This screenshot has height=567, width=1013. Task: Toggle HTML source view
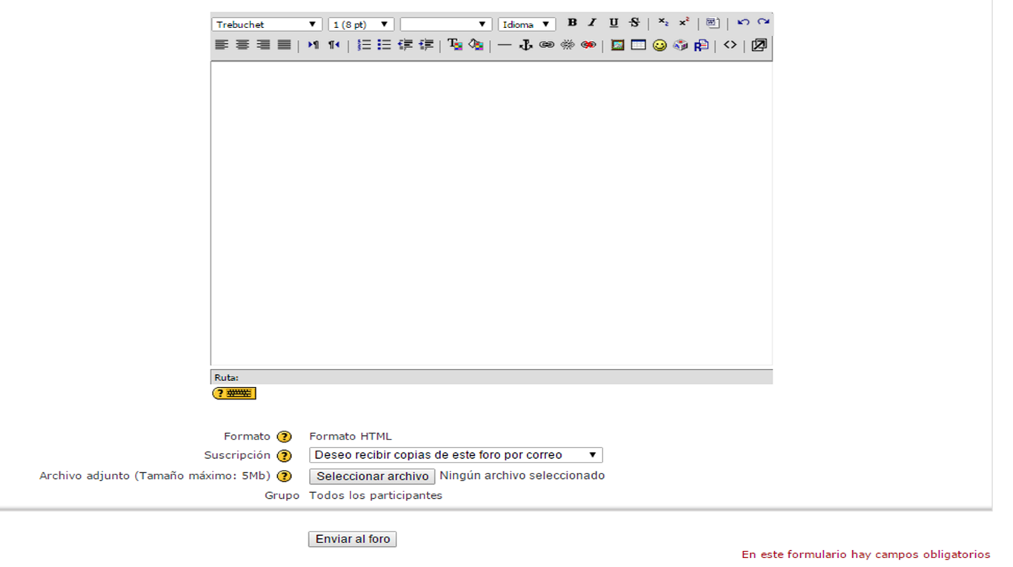[730, 45]
